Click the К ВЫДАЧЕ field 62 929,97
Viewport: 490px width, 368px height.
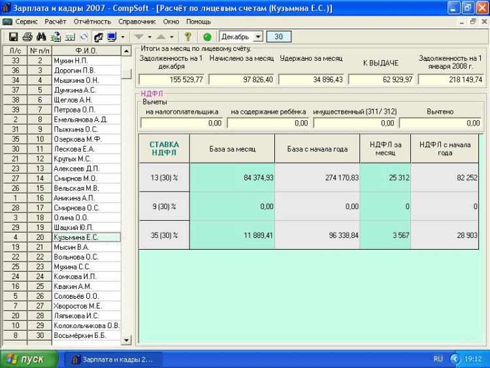coord(382,80)
